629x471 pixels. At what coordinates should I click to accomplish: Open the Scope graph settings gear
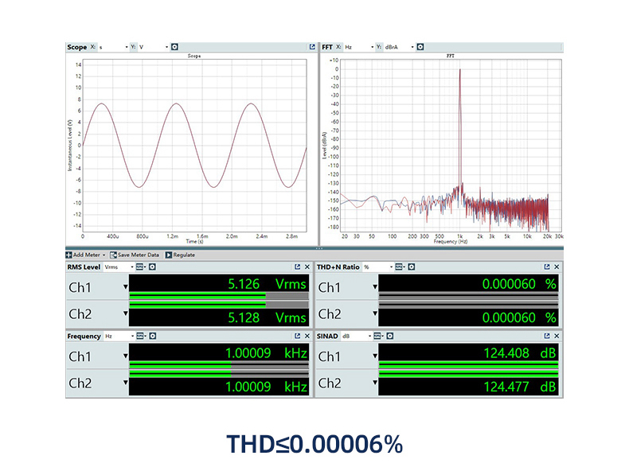pyautogui.click(x=174, y=47)
